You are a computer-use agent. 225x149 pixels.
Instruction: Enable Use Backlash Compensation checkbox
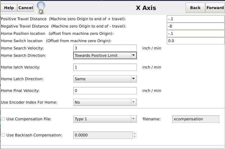pyautogui.click(x=3, y=135)
